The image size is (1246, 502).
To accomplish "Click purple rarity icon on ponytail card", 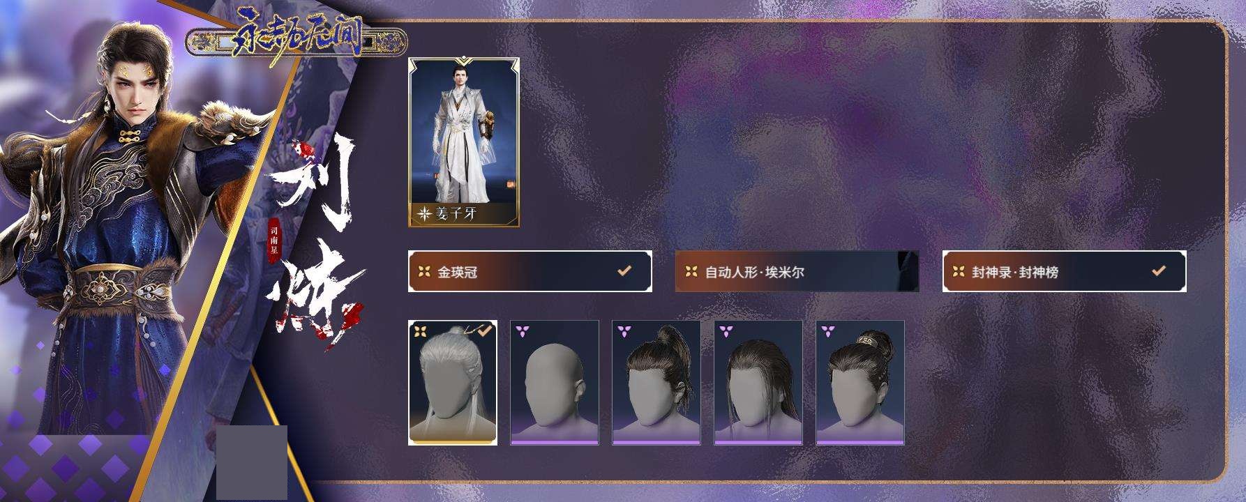I will pyautogui.click(x=624, y=330).
